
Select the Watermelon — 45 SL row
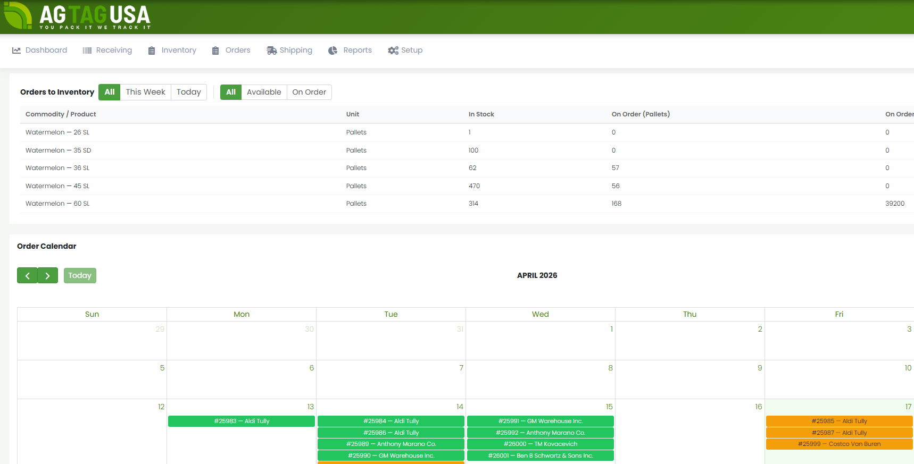467,186
